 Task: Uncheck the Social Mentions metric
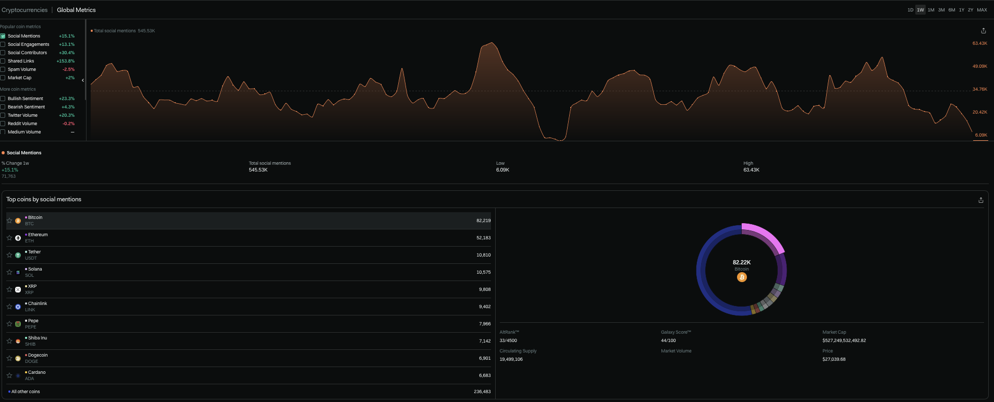click(3, 36)
